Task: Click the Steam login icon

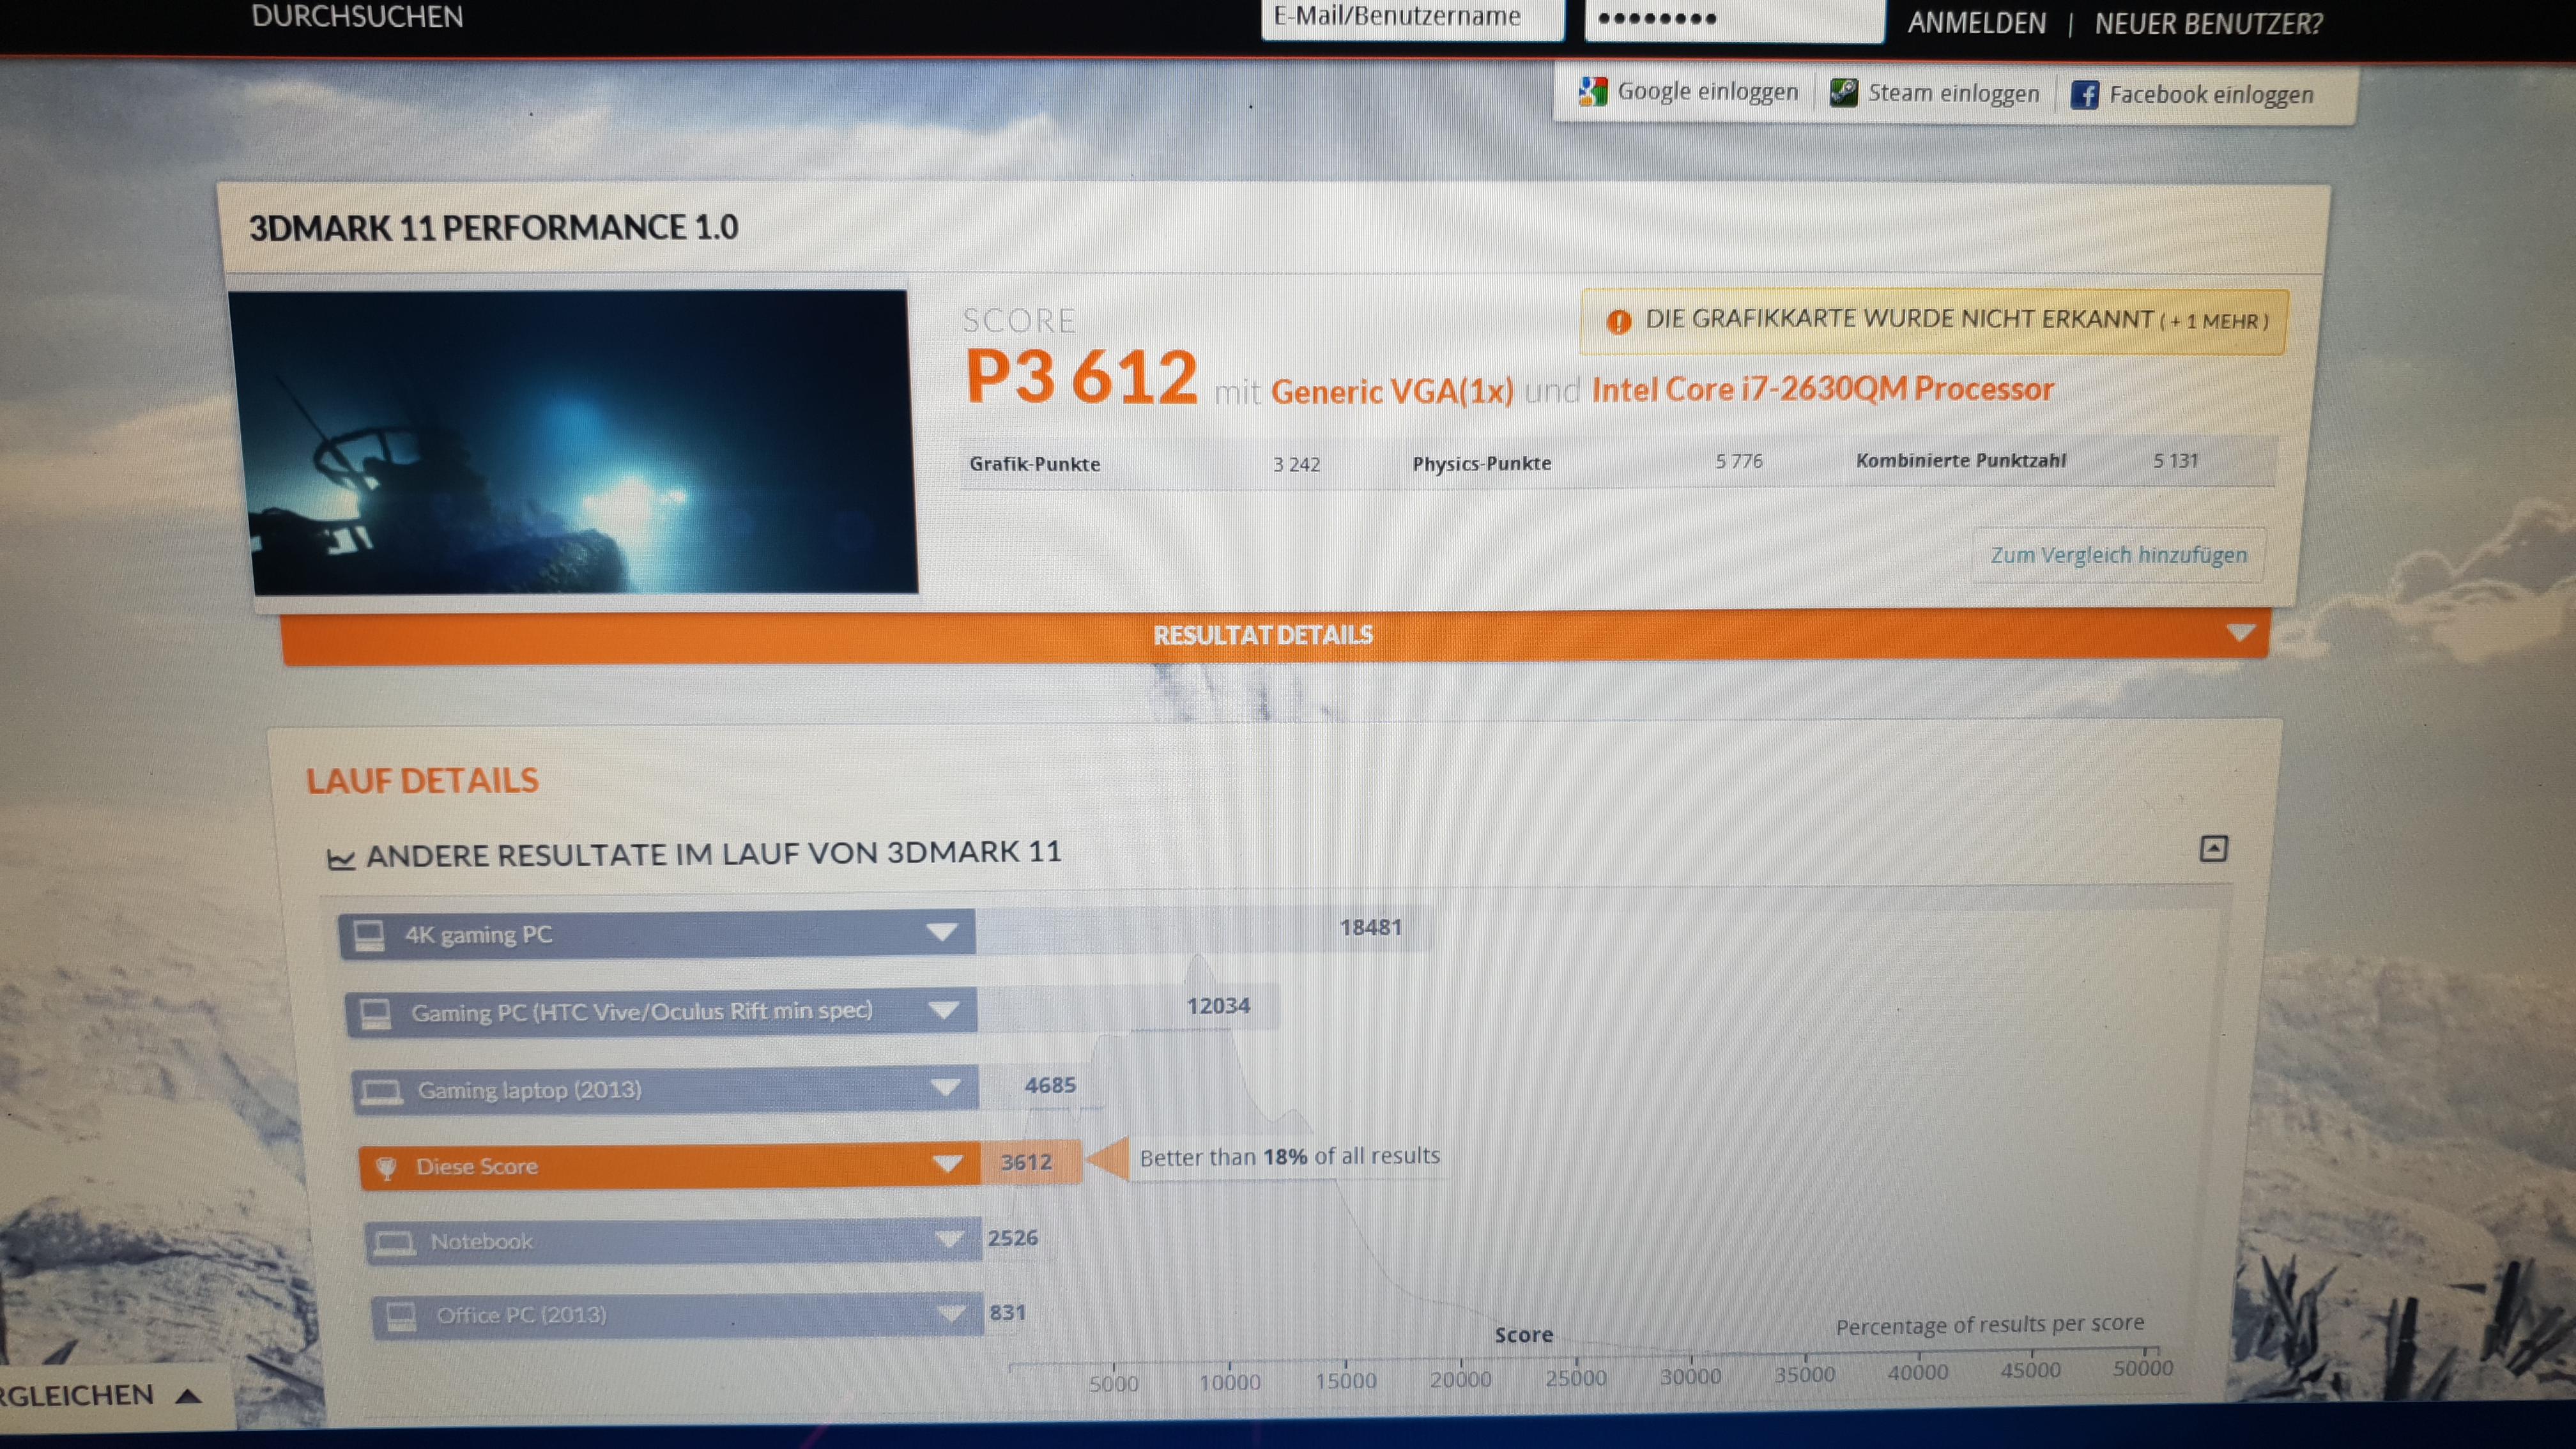Action: pos(1843,92)
